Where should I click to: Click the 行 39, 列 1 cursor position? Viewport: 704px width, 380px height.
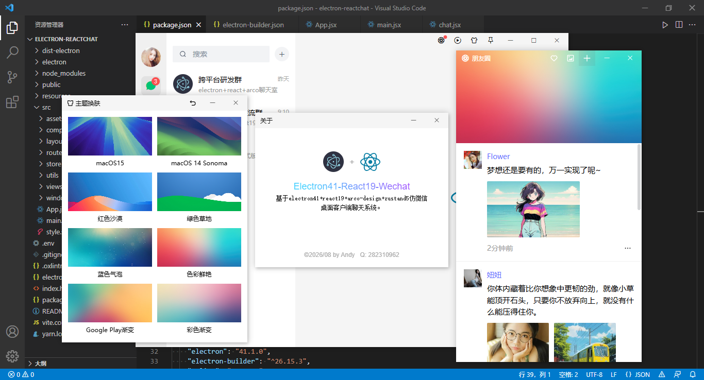click(x=535, y=374)
